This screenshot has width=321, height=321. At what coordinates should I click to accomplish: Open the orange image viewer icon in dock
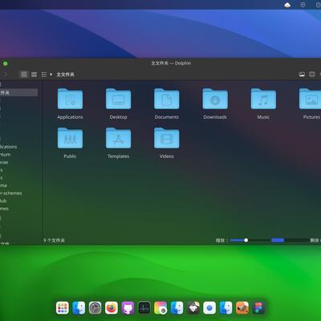(242, 308)
